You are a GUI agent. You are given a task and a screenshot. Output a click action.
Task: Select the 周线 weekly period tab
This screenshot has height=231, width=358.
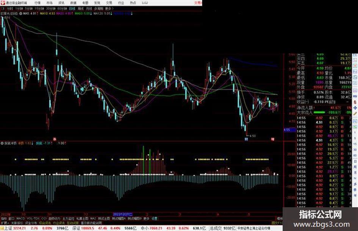[x=81, y=8]
